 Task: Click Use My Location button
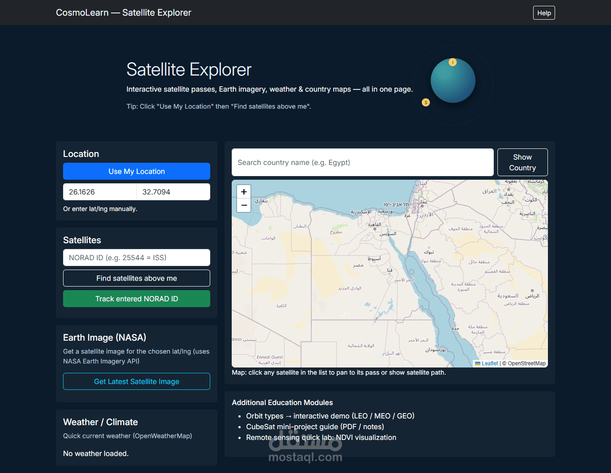[x=136, y=171]
